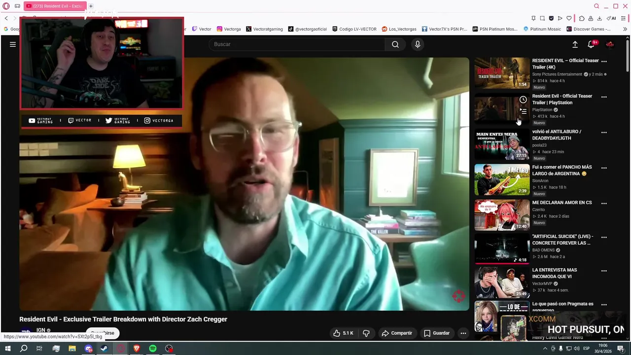Click the Guardar save button
The image size is (631, 355).
click(x=437, y=333)
